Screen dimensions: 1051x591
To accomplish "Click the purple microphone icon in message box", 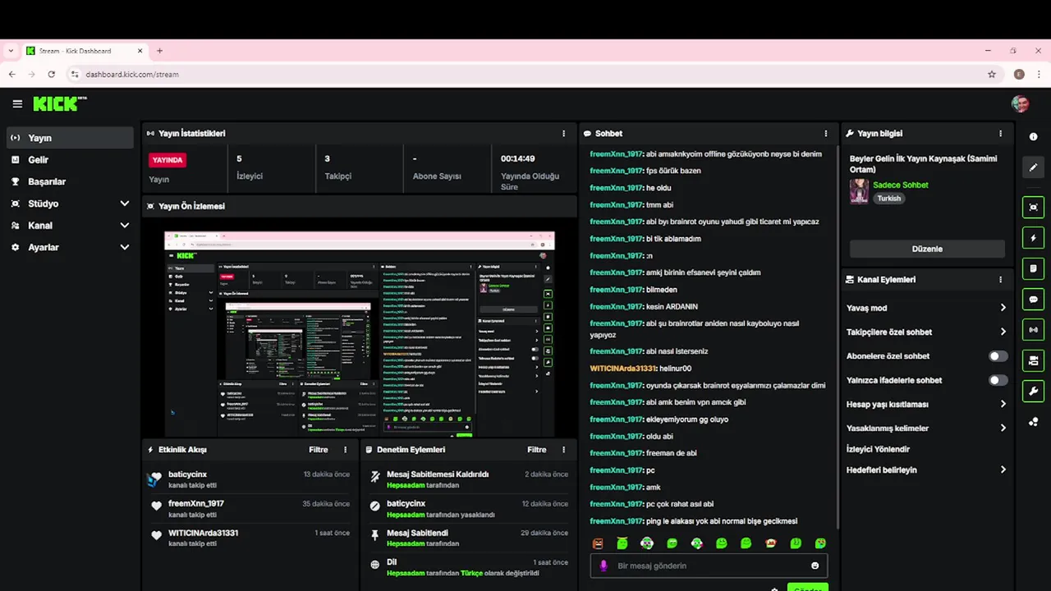I will tap(604, 566).
